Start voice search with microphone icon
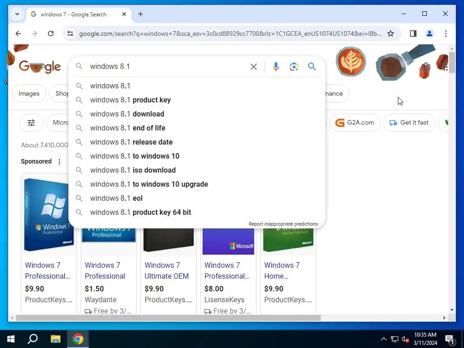This screenshot has height=348, width=464. (276, 67)
